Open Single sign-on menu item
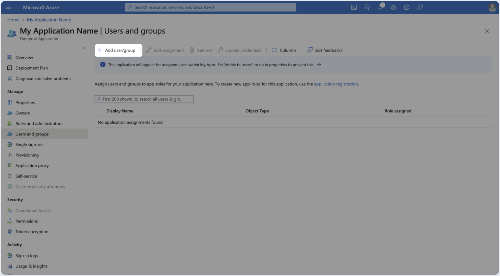This screenshot has width=500, height=276. (x=29, y=145)
